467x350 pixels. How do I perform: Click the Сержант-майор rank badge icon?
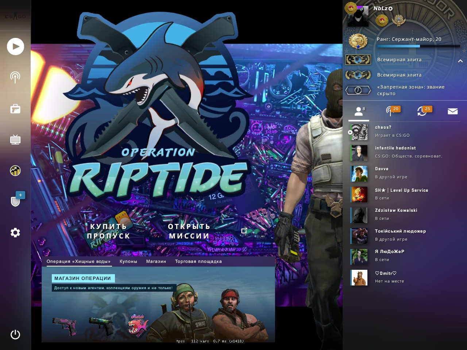[x=358, y=42]
